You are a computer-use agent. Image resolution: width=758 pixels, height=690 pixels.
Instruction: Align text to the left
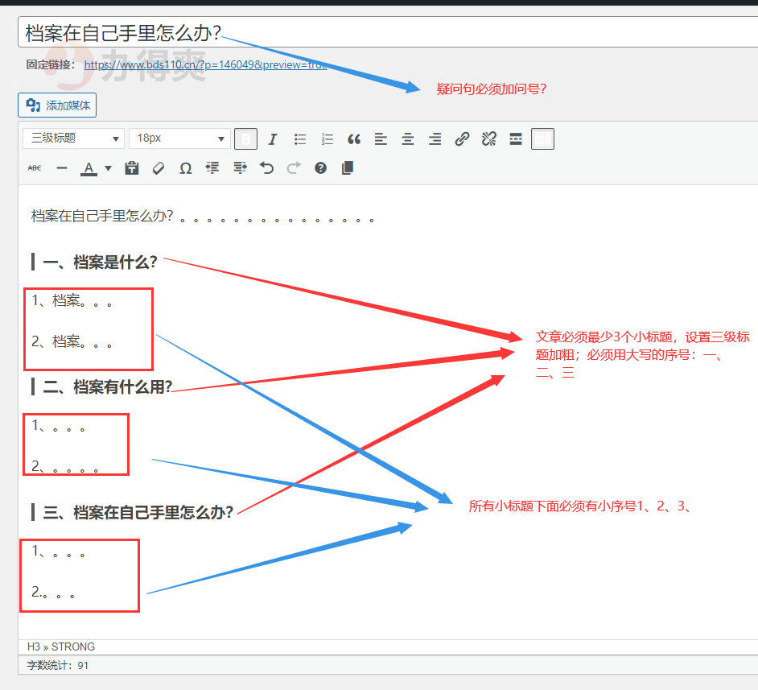click(x=381, y=139)
